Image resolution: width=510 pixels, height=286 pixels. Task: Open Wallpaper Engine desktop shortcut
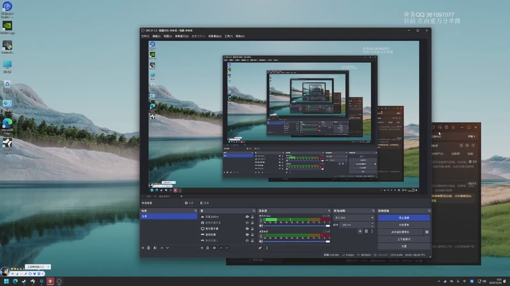click(x=7, y=9)
